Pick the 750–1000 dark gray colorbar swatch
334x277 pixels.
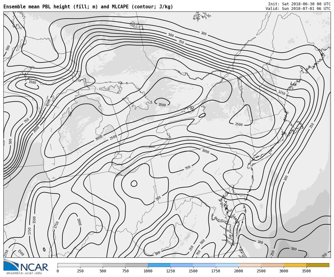tap(137, 265)
